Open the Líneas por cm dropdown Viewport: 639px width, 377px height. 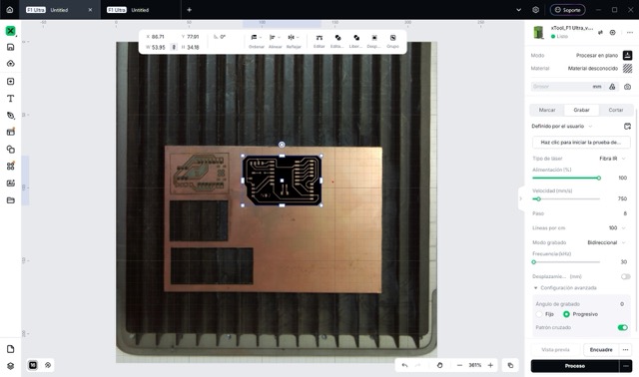(x=617, y=228)
